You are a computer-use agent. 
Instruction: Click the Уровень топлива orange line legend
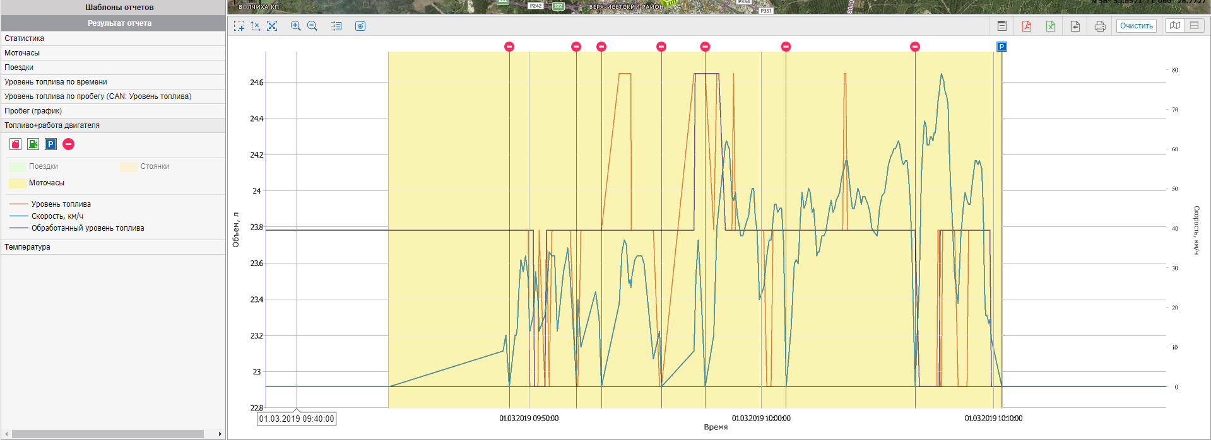[61, 204]
